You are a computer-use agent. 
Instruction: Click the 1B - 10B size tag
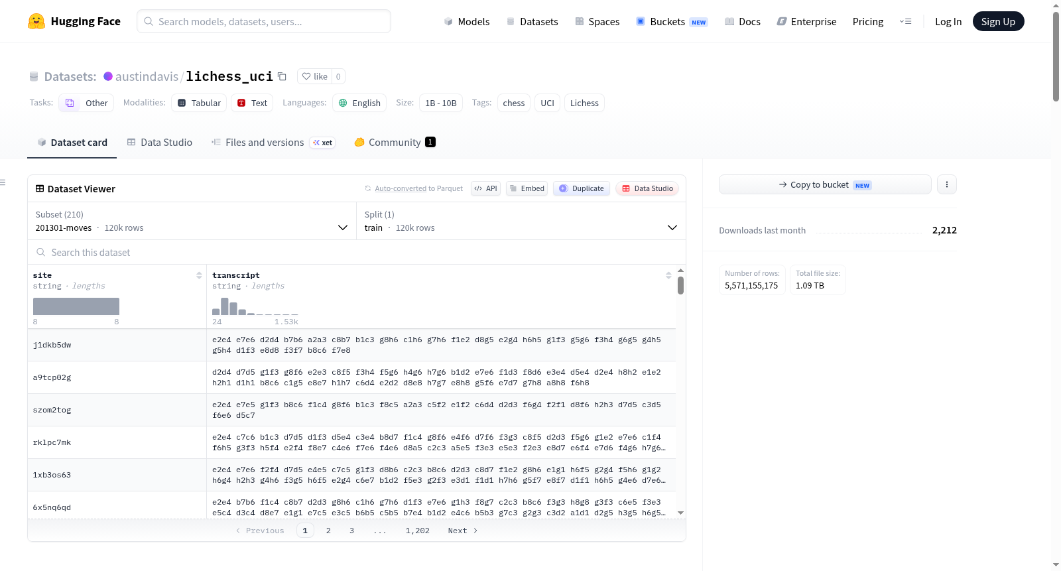441,103
